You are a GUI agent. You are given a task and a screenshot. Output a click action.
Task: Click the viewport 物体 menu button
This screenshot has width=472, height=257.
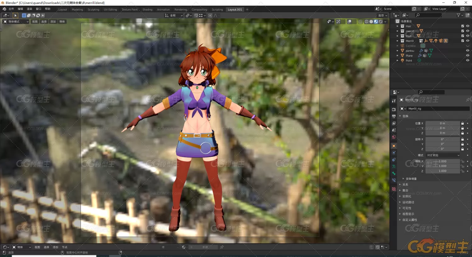(x=62, y=22)
